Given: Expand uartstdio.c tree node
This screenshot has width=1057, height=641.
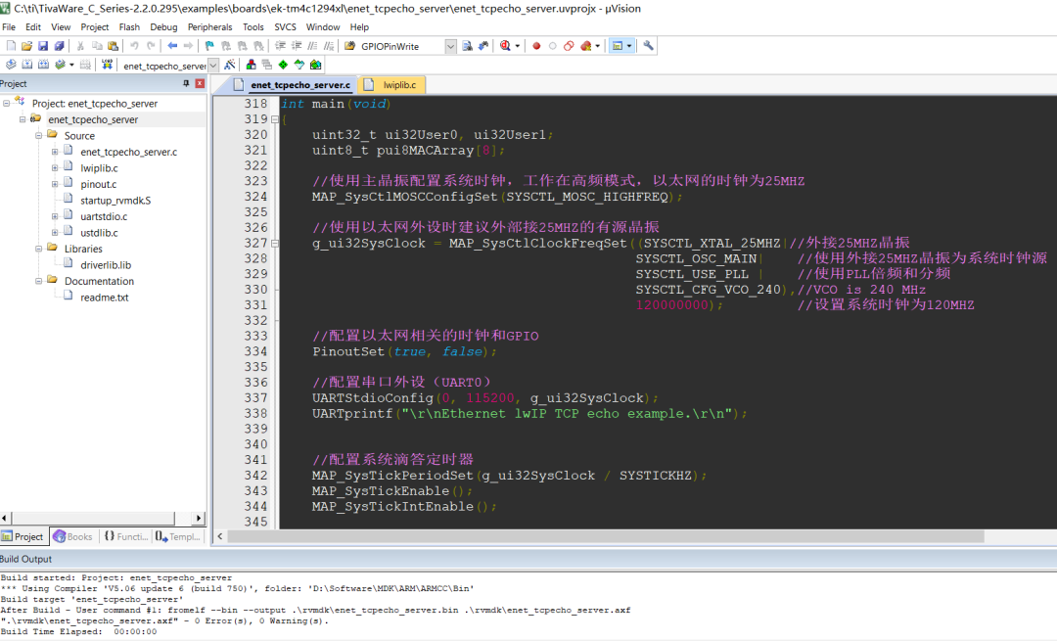Looking at the screenshot, I should tap(55, 216).
